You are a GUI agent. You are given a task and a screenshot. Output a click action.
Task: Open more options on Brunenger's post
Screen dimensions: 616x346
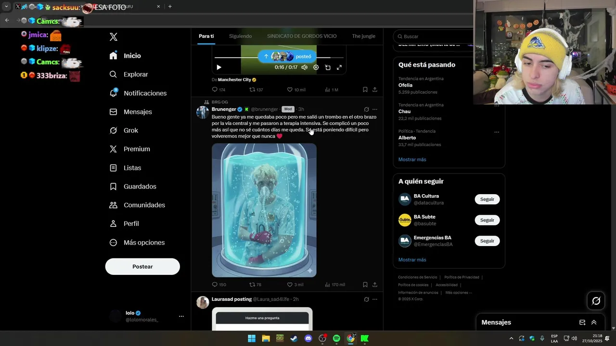pos(375,110)
